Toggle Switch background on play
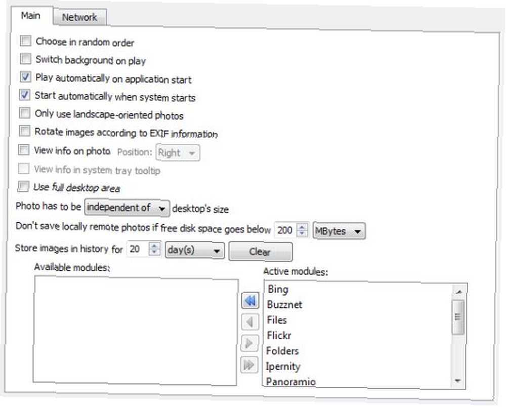 [x=25, y=59]
